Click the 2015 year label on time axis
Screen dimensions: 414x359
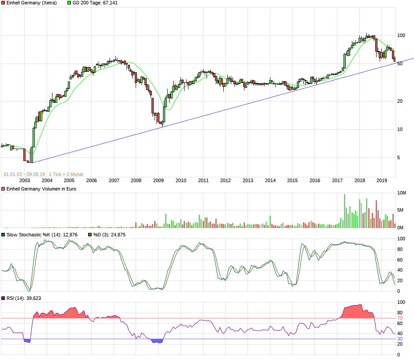292,180
